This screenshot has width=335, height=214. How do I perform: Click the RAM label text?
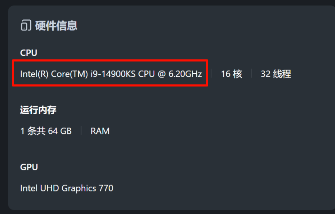[x=100, y=131]
